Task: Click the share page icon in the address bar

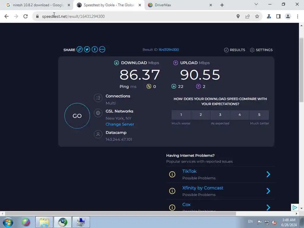Action: coord(248,17)
